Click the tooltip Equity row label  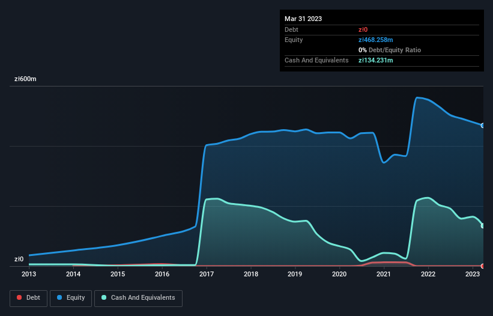[294, 40]
